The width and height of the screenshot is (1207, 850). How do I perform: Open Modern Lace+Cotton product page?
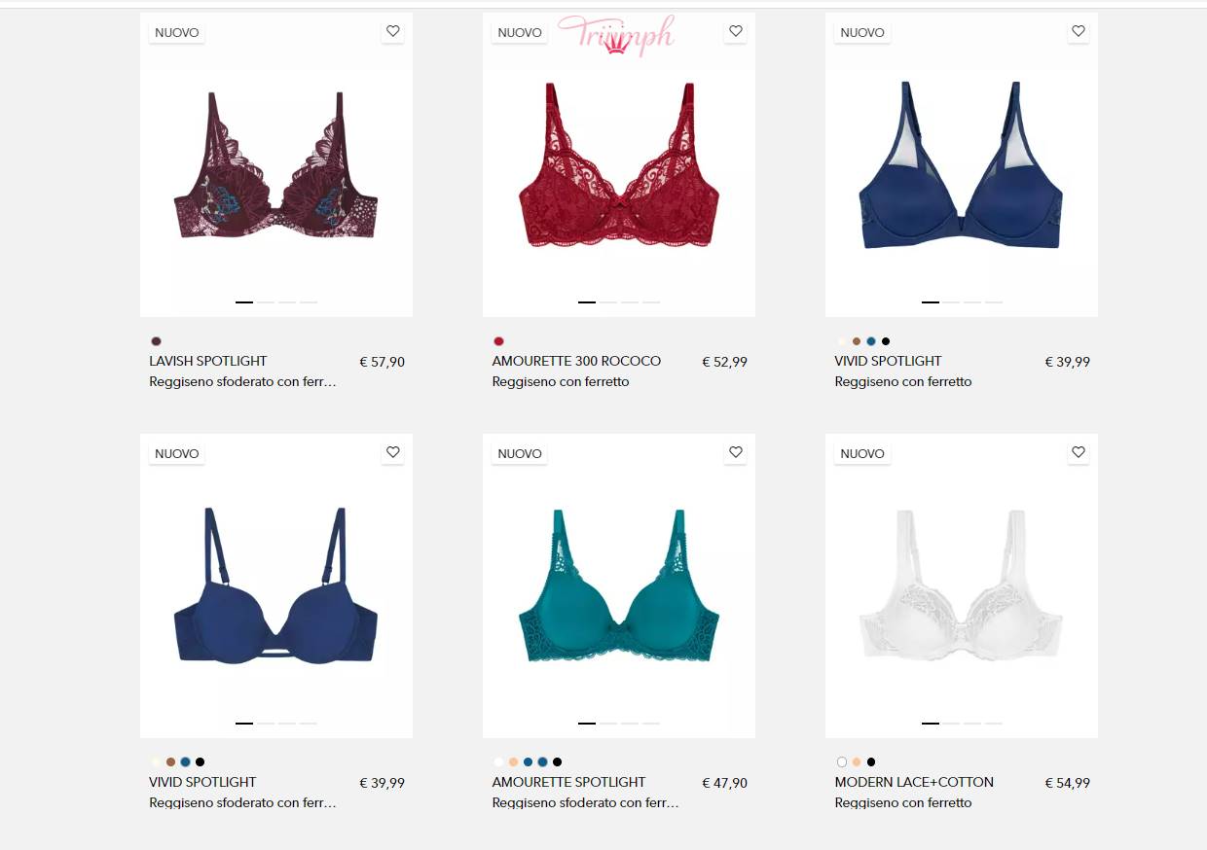tap(914, 782)
